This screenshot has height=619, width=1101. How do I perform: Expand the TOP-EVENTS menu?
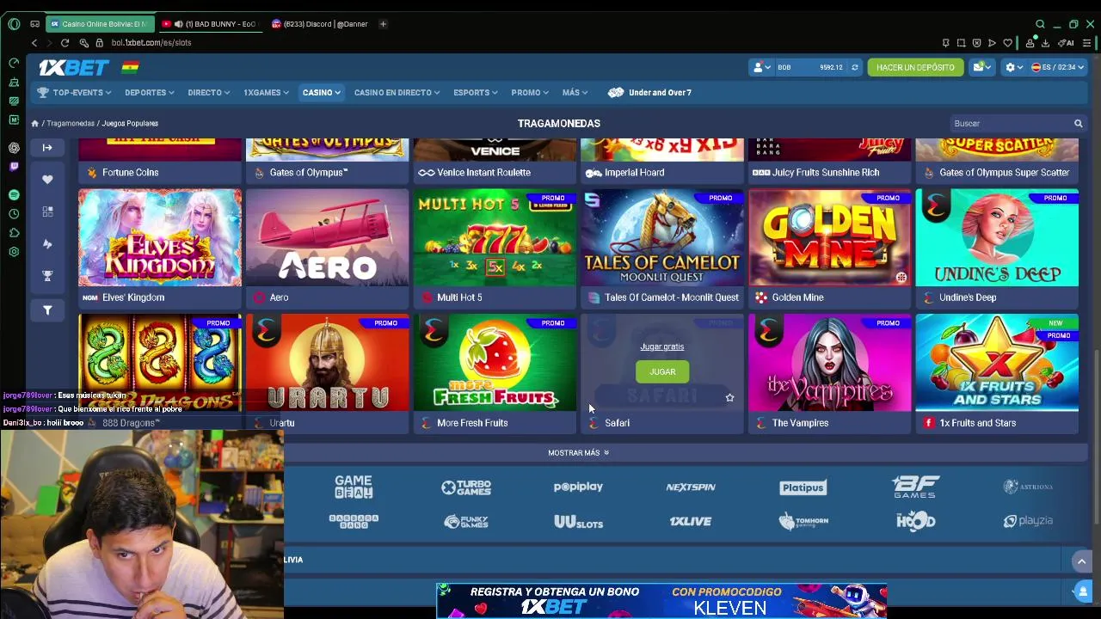pos(75,93)
